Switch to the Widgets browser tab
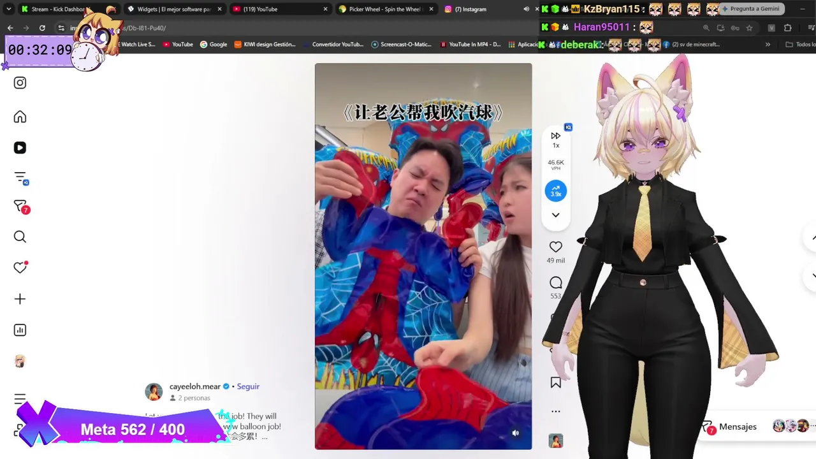This screenshot has height=459, width=816. click(x=173, y=9)
